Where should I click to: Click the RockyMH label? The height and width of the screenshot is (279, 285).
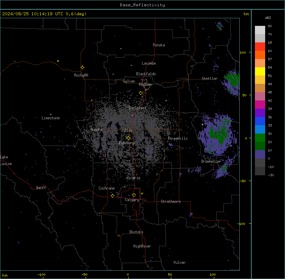click(x=81, y=75)
